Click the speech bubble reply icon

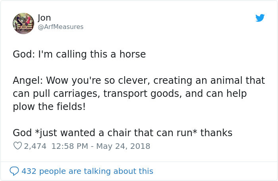tap(14, 171)
